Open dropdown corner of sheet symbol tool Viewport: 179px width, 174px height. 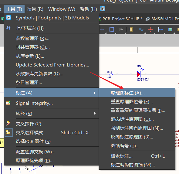click(174, 33)
